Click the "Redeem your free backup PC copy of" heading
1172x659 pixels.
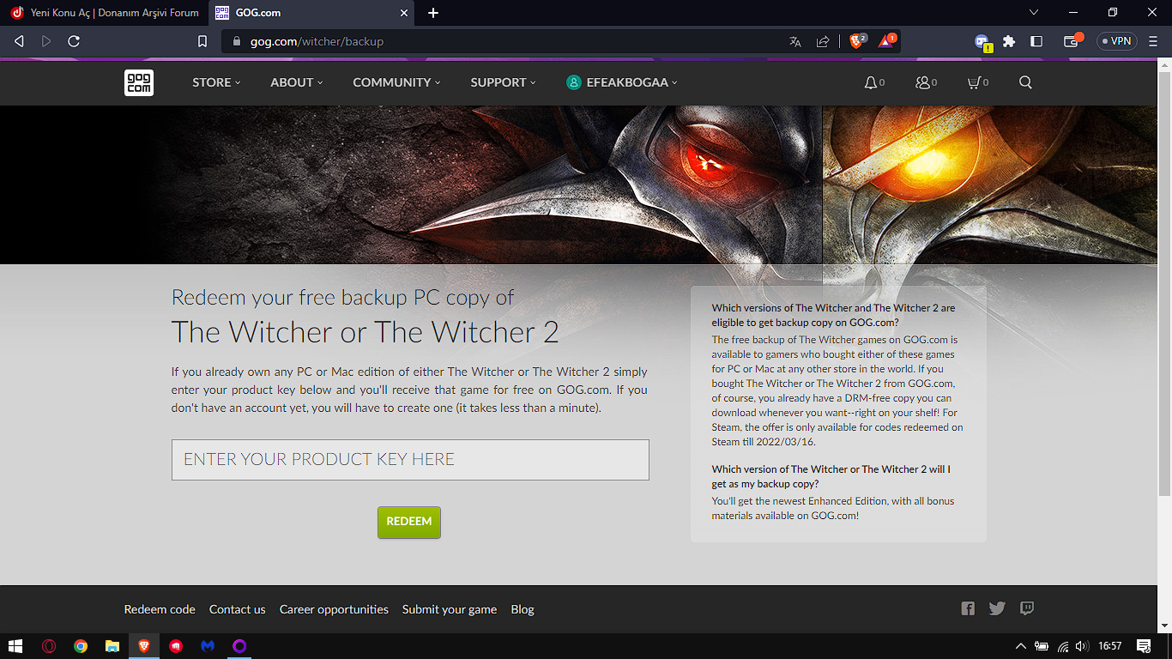point(342,297)
